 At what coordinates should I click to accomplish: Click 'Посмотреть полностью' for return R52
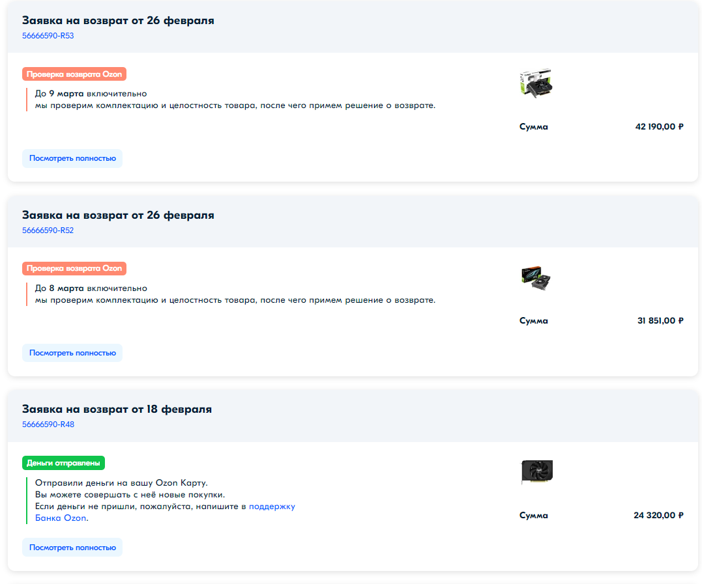(72, 353)
